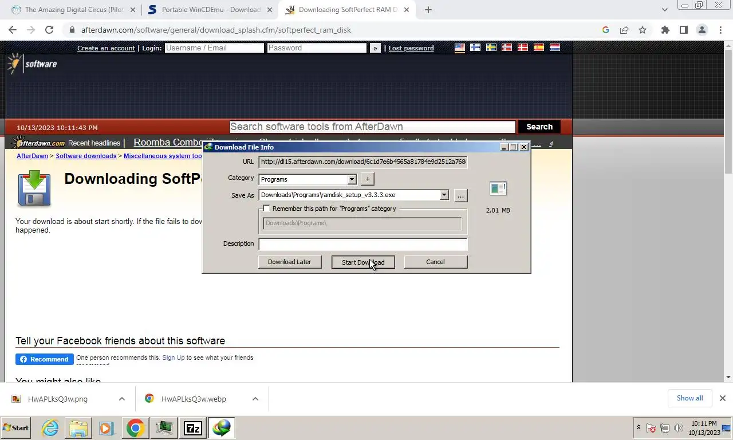Go back with Chrome's back arrow
733x440 pixels.
pos(13,30)
